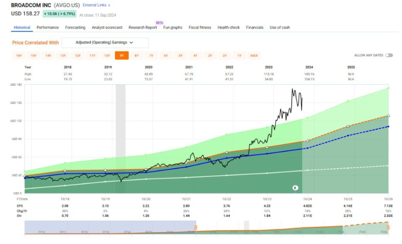Grab the left range slider handle
Viewport: 402px width, 244px height.
click(195, 227)
